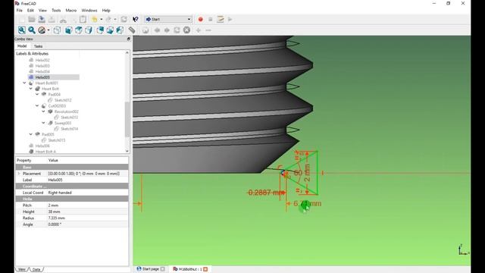This screenshot has height=273, width=485.
Task: Open the Draw Style dropdown arrow
Action: (x=48, y=30)
